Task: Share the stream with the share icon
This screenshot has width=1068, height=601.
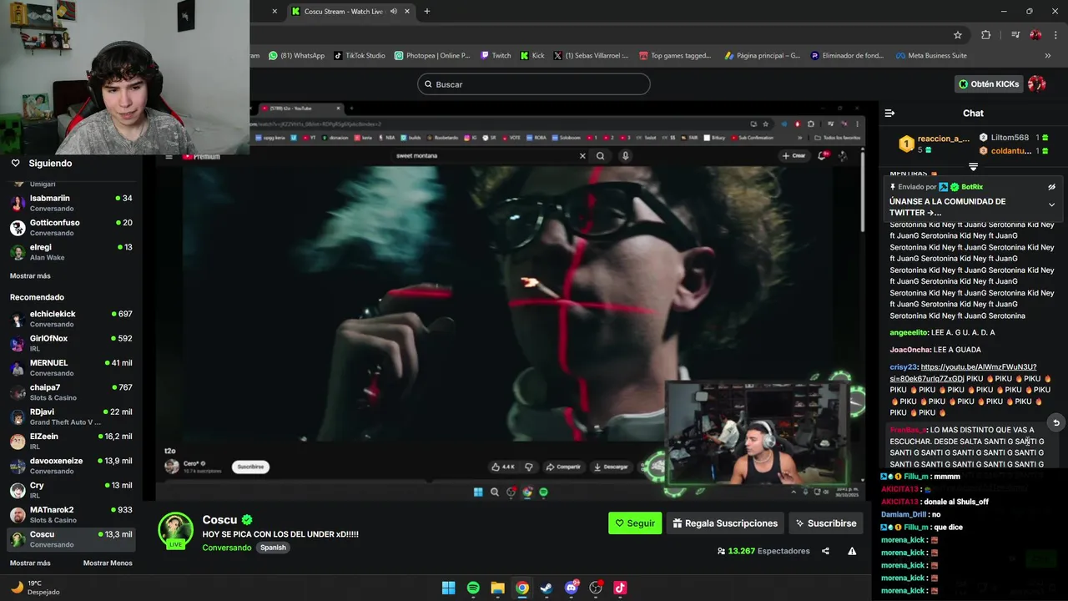Action: coord(825,551)
